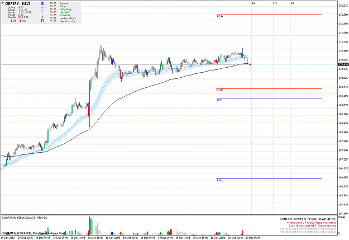Click the BOJ Press Conference headline
349x240 pixels.
311,223
